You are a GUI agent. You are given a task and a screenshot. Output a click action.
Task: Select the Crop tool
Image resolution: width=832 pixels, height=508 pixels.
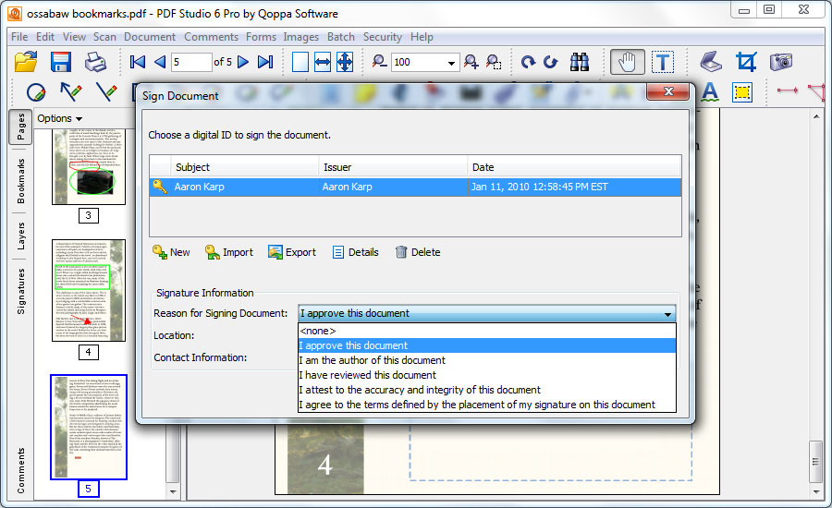coord(746,62)
